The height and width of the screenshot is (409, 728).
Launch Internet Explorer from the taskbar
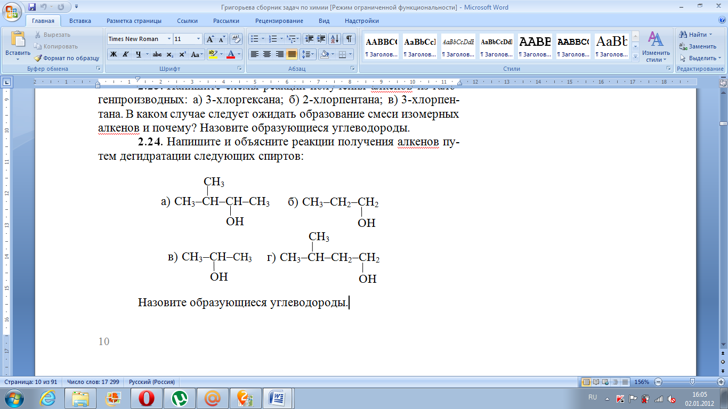click(x=47, y=398)
